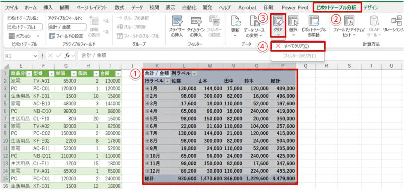The width and height of the screenshot is (404, 193).
Task: Expand the 2月 row in pivot table
Action: click(x=147, y=96)
